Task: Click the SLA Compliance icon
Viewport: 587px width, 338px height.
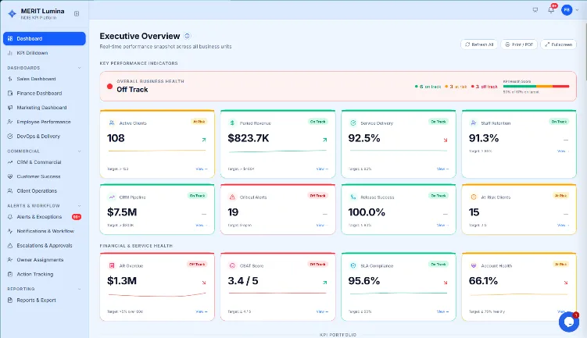Action: [353, 265]
